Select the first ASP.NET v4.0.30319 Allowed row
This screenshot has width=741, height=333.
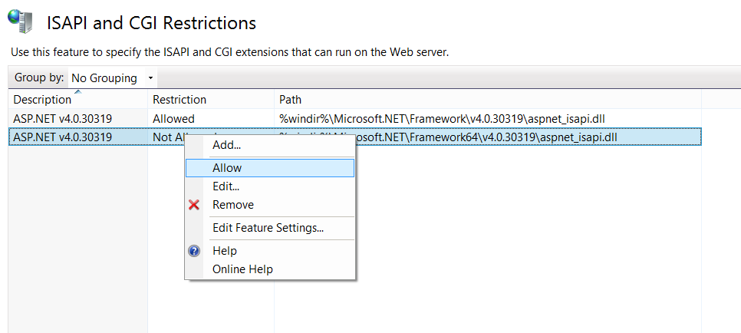coord(63,119)
